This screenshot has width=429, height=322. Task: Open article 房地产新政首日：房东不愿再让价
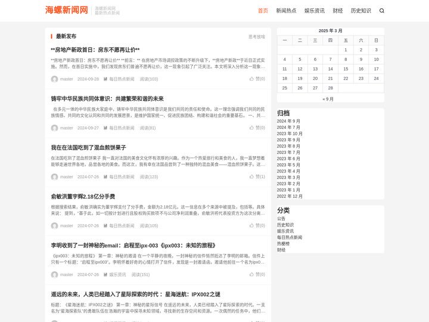click(95, 50)
